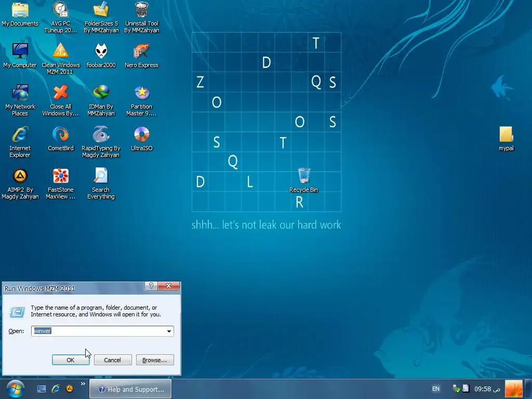Click the Browse... button in the Run dialog
The image size is (532, 399).
coord(155,360)
